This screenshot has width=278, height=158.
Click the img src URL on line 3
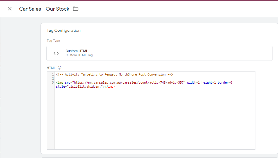[x=129, y=82]
